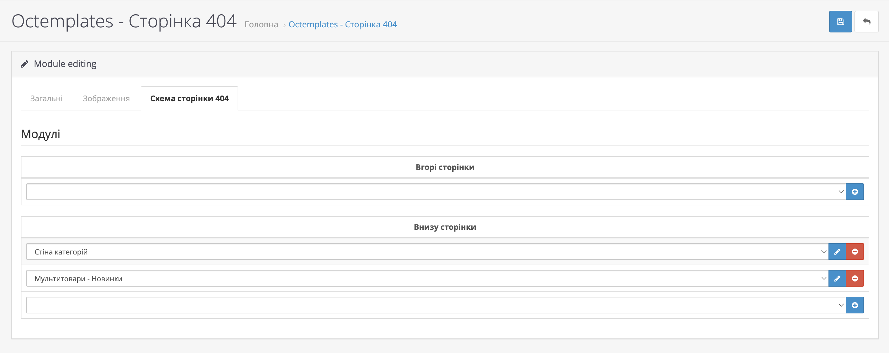The height and width of the screenshot is (353, 889).
Task: Edit the Стіна категорій module
Action: pos(837,252)
